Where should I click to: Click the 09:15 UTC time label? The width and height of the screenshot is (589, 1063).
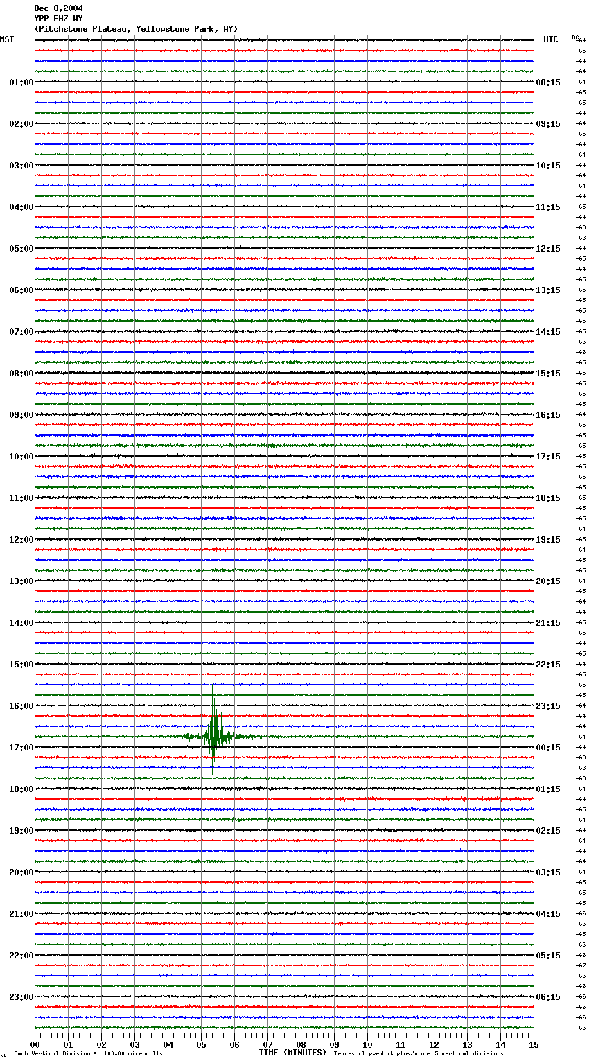coord(548,124)
